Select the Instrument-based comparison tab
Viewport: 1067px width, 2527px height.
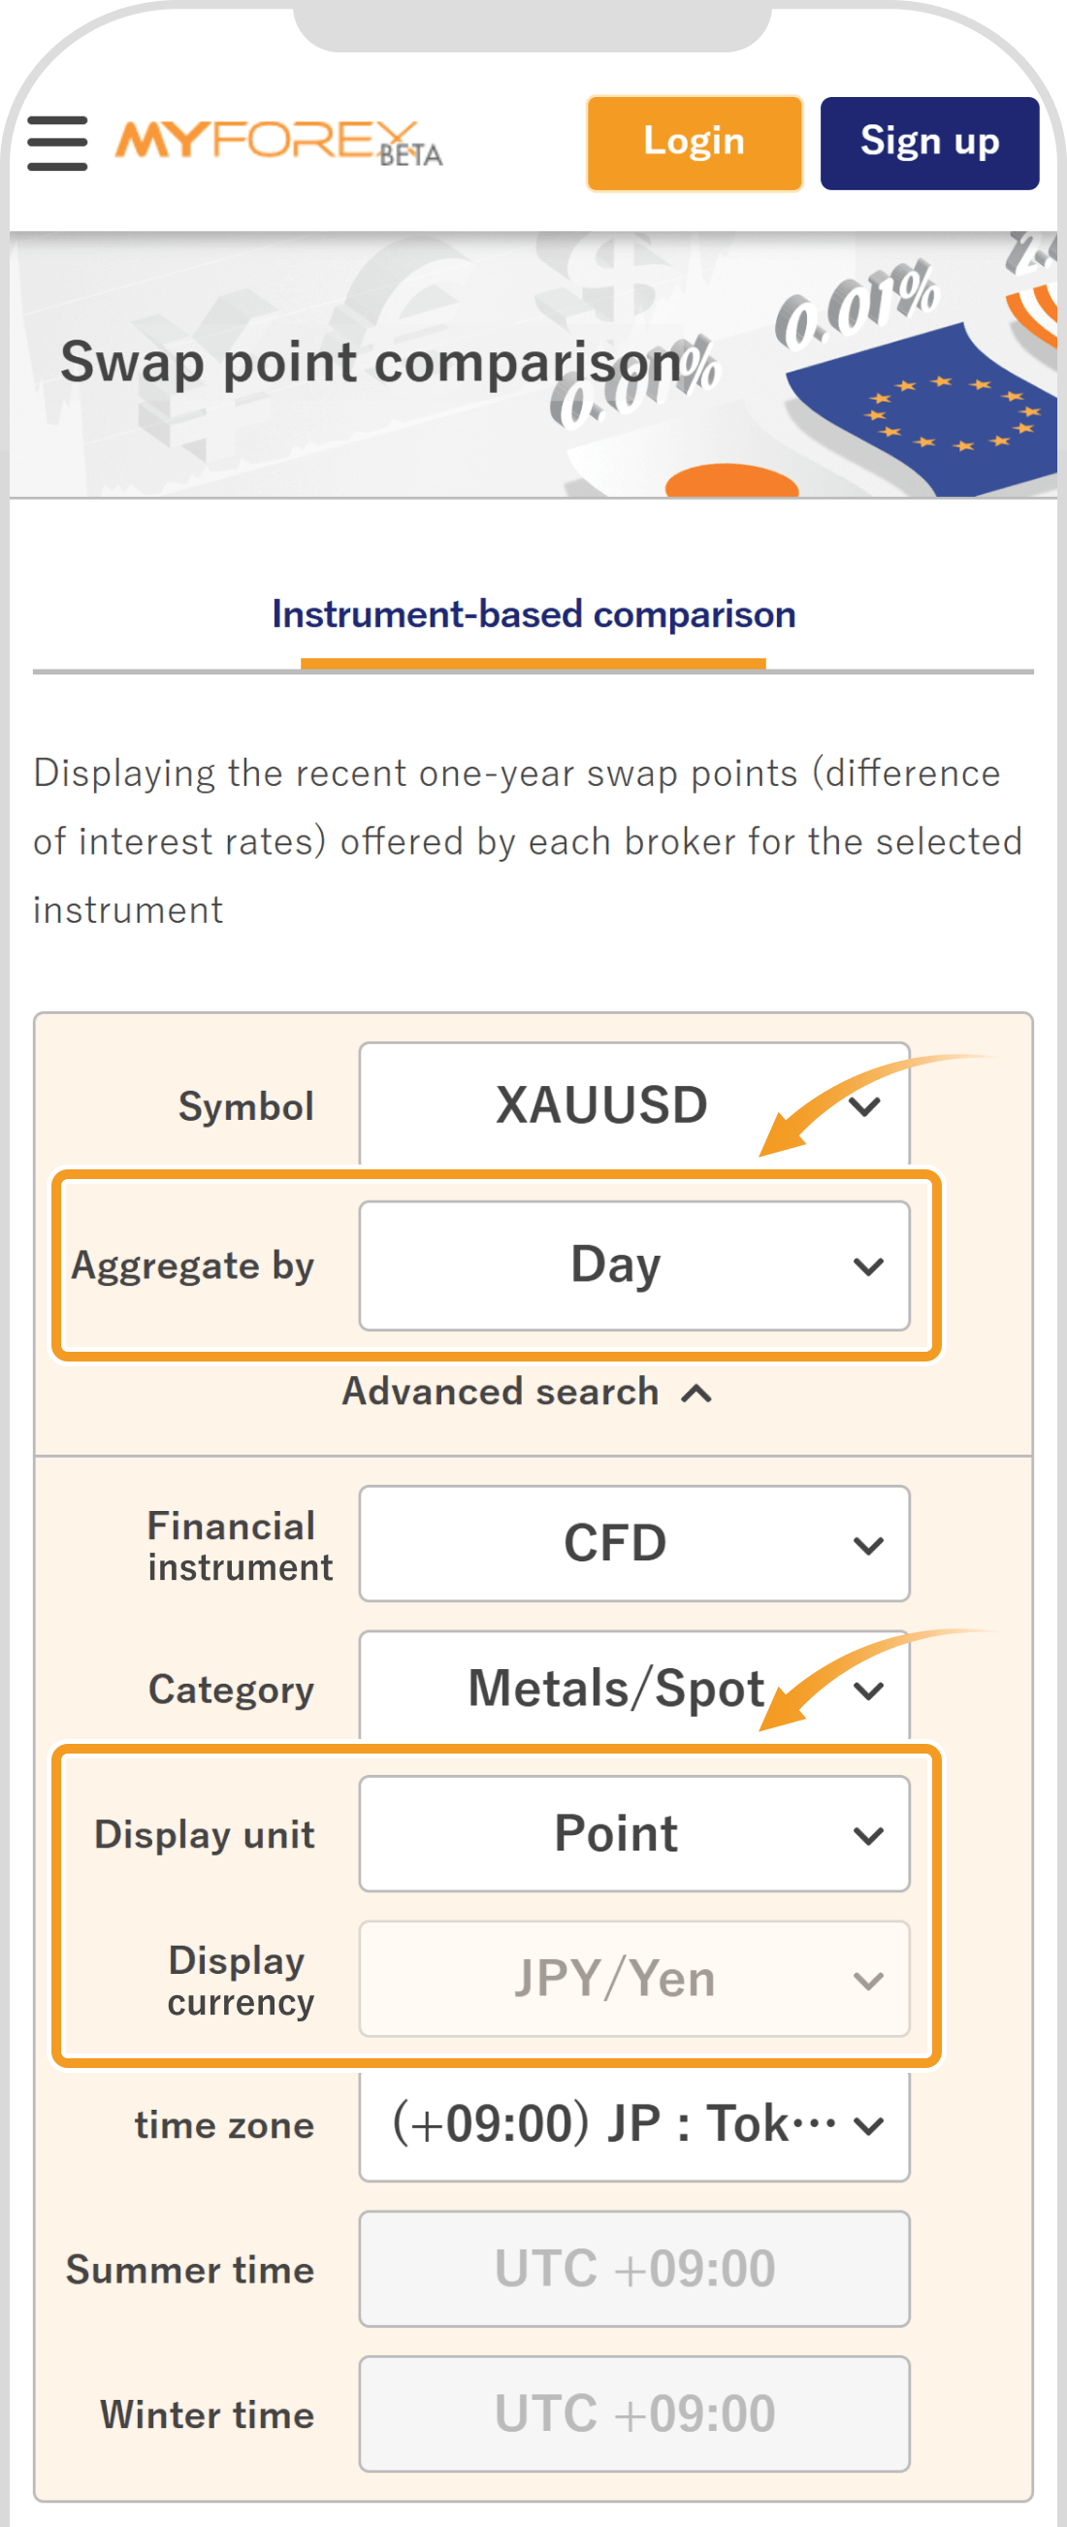coord(533,615)
